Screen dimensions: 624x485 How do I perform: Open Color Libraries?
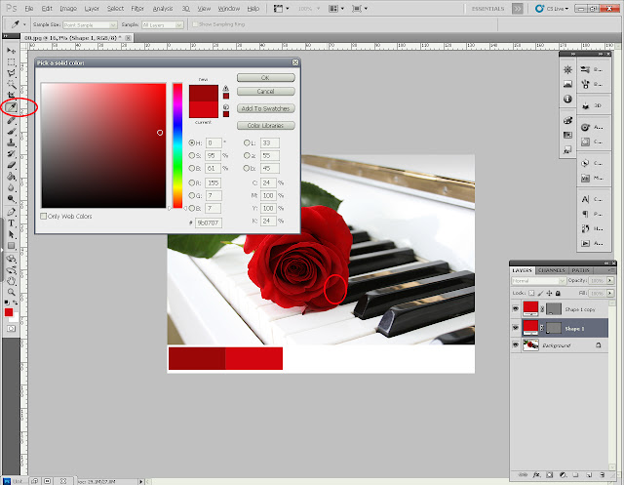coord(266,126)
